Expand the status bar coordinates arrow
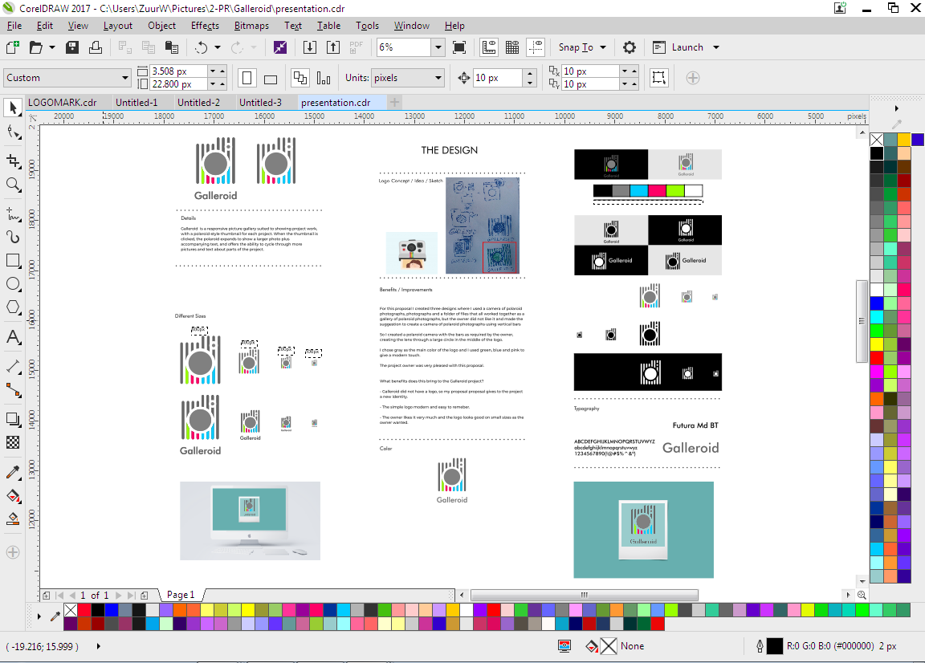Viewport: 925px width, 663px height. pyautogui.click(x=98, y=646)
